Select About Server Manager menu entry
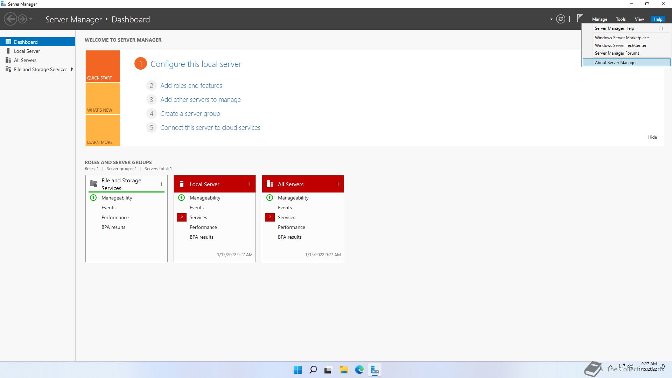Viewport: 672px width, 378px height. point(616,63)
